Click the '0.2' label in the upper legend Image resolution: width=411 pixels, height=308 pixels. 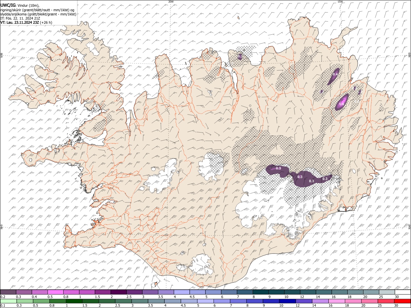(x=3, y=297)
